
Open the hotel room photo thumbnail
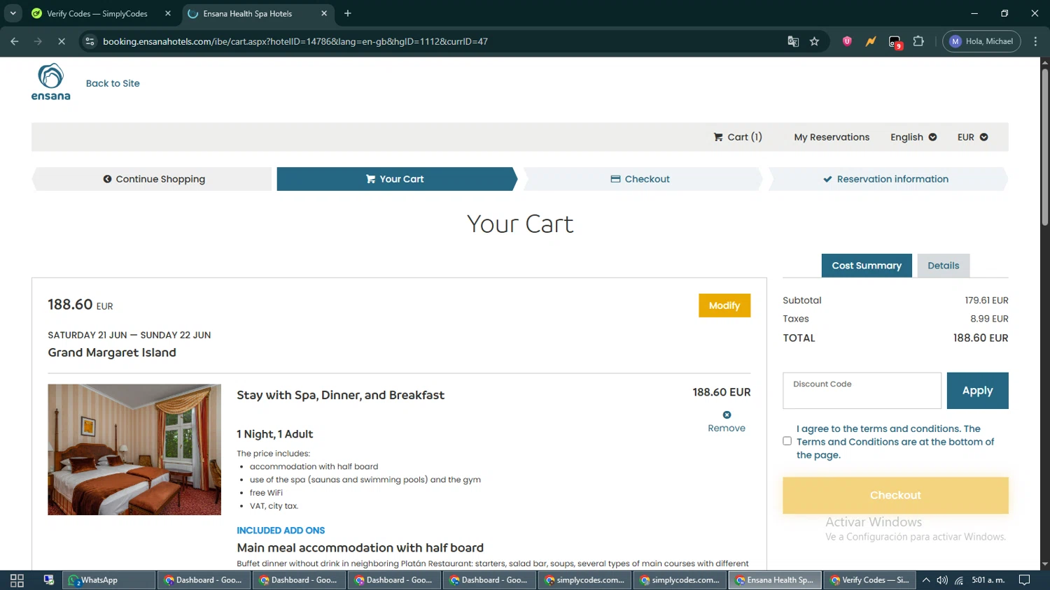point(134,449)
